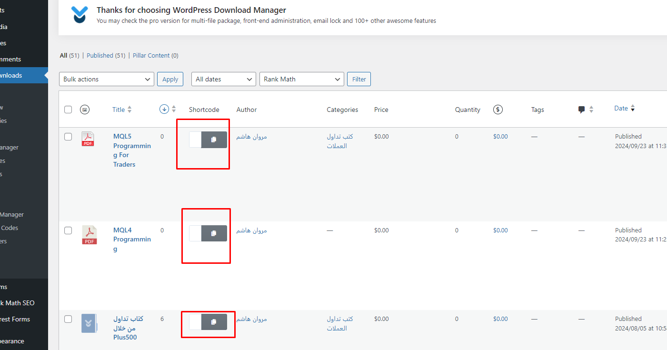
Task: Click the shortcode text field in Plus500 row
Action: [x=195, y=322]
